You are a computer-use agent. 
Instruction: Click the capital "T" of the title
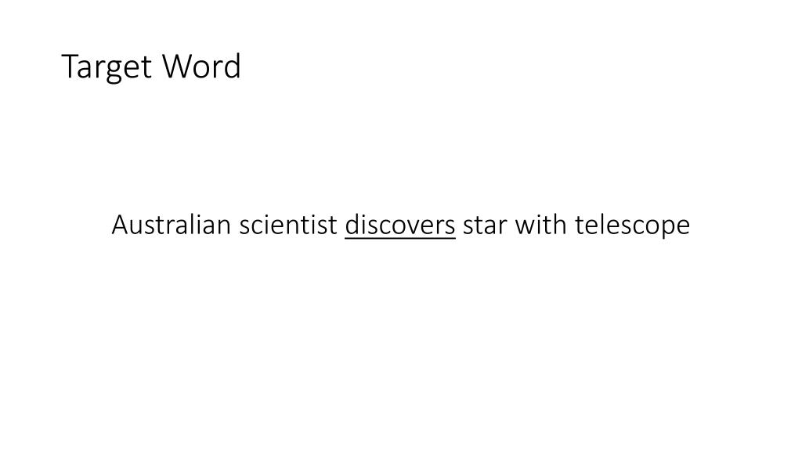[70, 66]
